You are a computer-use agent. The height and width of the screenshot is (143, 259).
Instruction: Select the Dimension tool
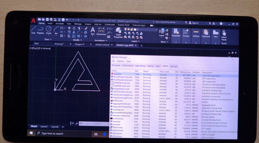point(101,31)
